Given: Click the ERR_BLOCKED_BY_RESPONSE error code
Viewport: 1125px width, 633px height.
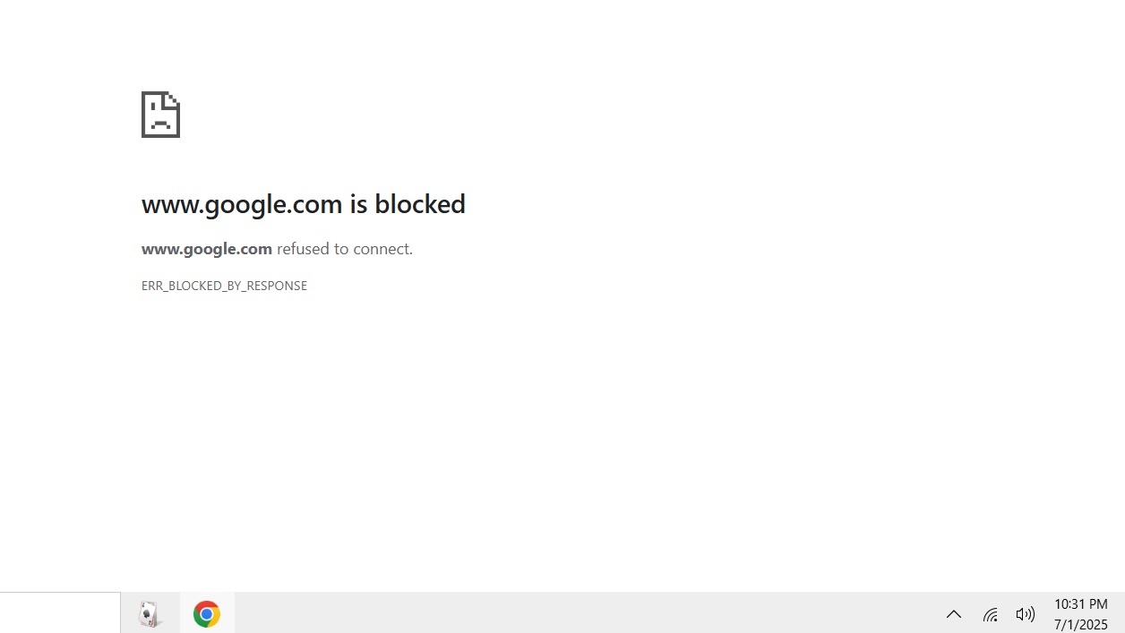Looking at the screenshot, I should (224, 286).
